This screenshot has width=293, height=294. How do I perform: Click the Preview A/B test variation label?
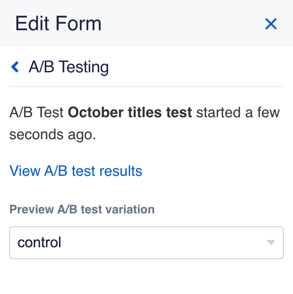click(x=82, y=210)
